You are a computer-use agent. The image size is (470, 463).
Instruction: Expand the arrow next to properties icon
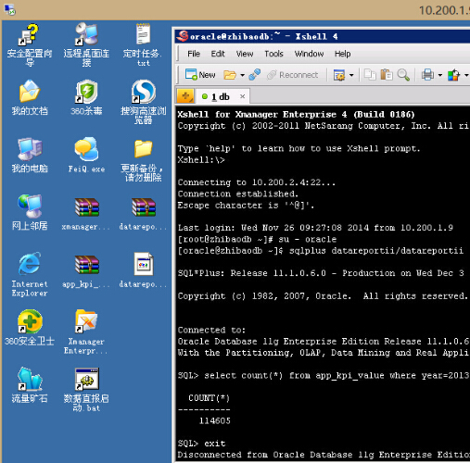351,75
